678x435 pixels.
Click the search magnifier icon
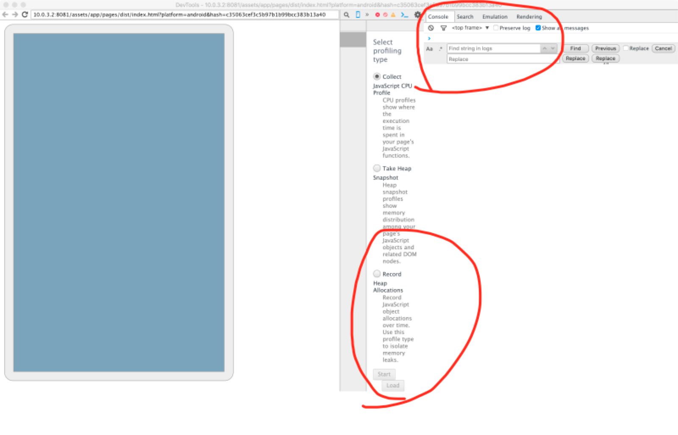346,15
